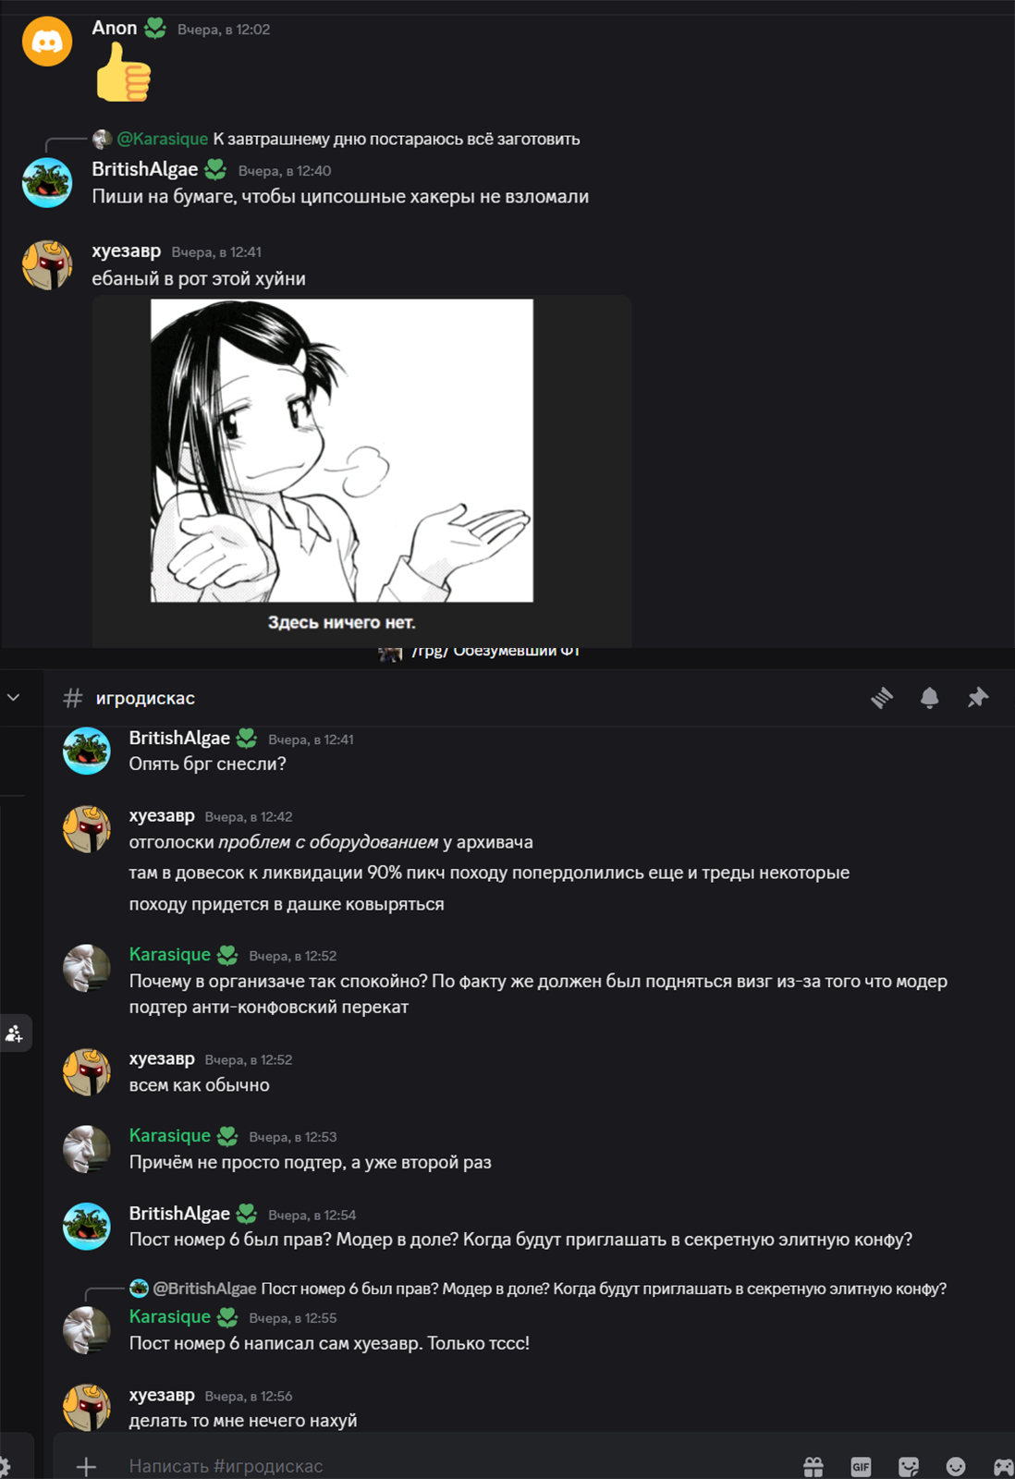Click the plus attachment button
The width and height of the screenshot is (1015, 1479).
[x=86, y=1466]
